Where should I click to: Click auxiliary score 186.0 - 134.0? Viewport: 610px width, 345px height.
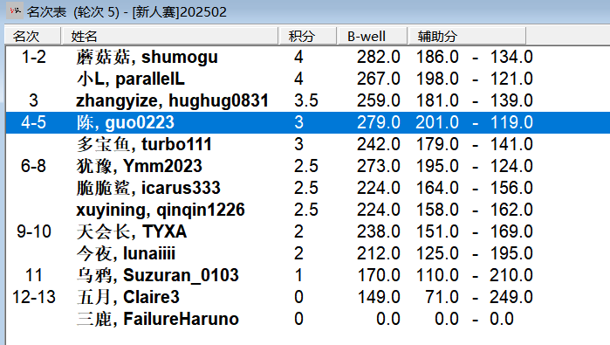pos(474,57)
